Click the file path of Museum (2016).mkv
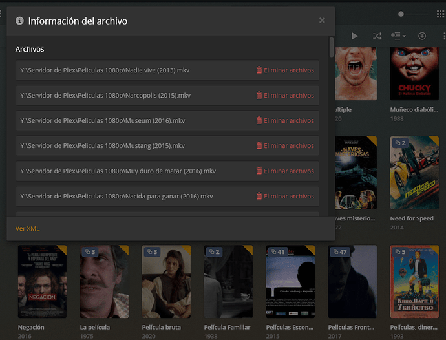 (102, 121)
